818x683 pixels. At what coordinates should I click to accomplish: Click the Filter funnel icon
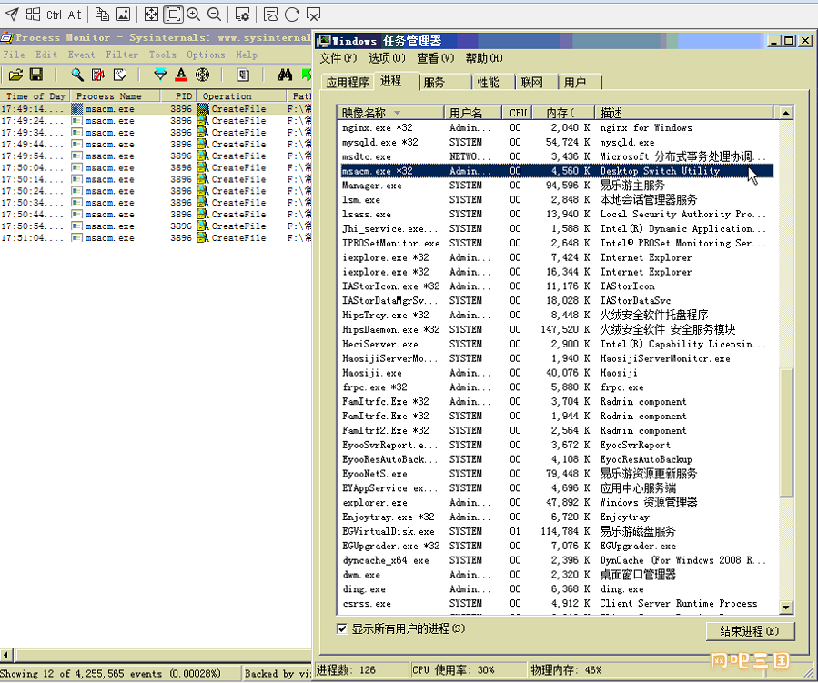[161, 75]
